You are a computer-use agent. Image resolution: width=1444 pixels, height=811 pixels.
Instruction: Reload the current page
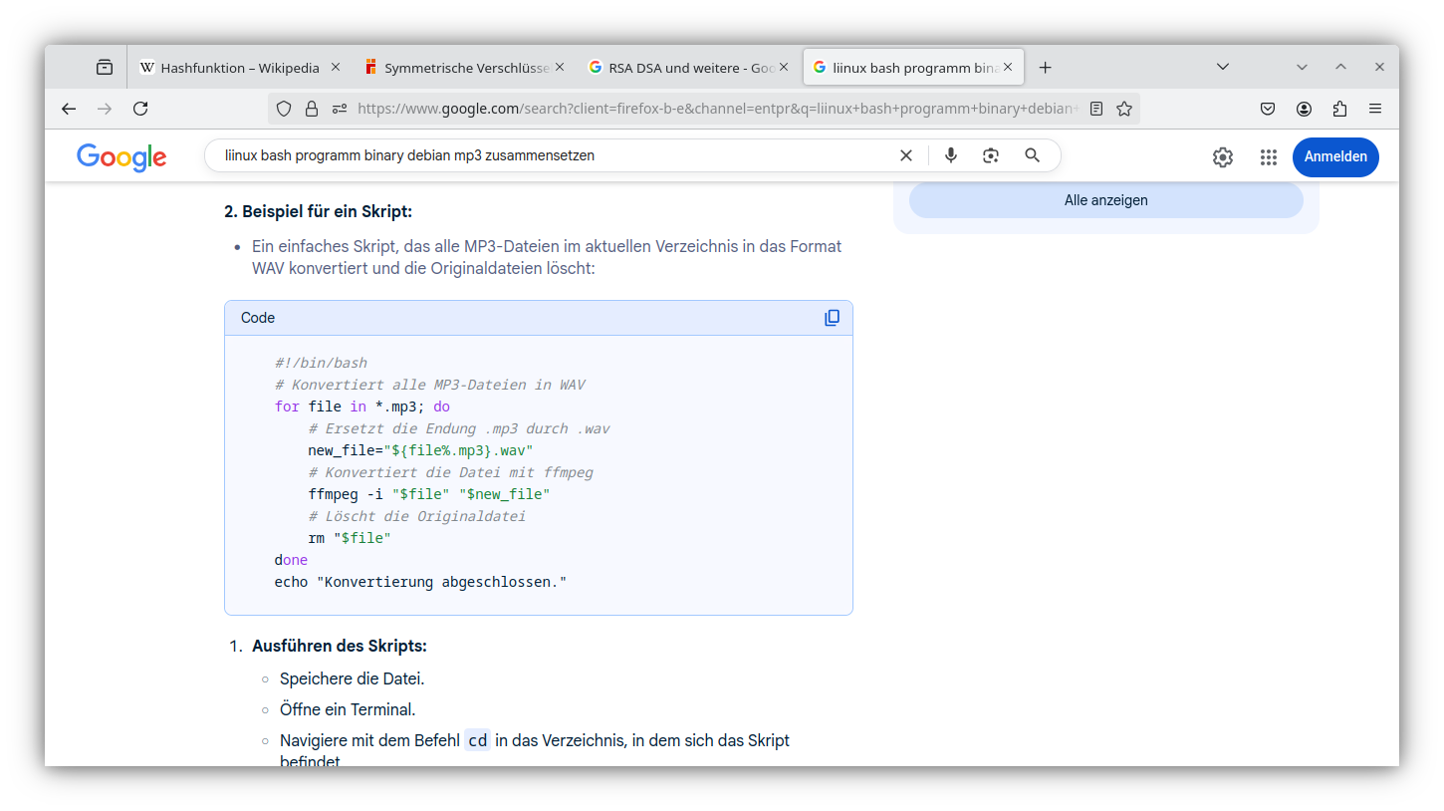pos(140,109)
